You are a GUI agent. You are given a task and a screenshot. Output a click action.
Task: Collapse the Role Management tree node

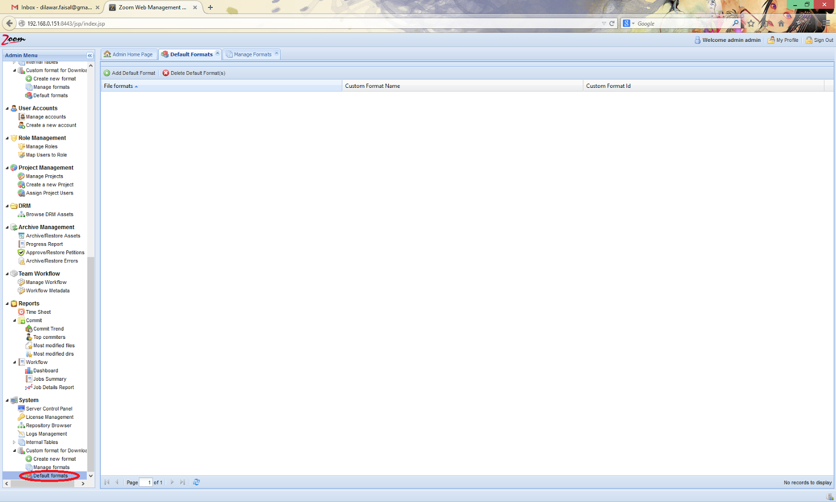7,139
